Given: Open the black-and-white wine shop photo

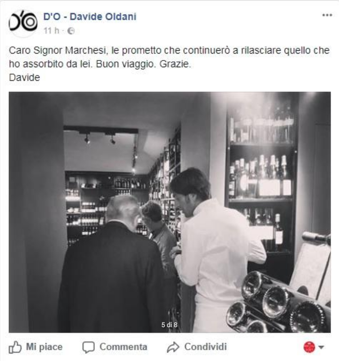Looking at the screenshot, I should tap(169, 212).
